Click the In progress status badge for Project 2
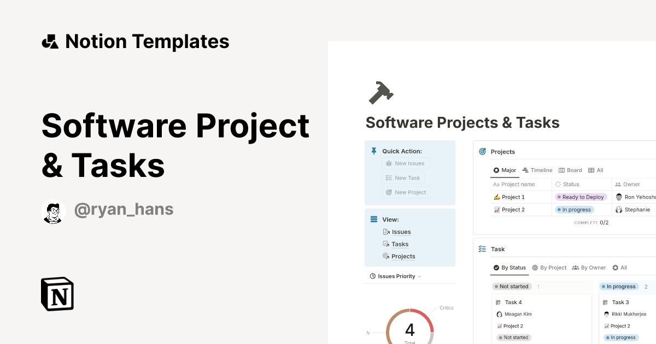Viewport: 656px width, 344px height. click(x=575, y=209)
